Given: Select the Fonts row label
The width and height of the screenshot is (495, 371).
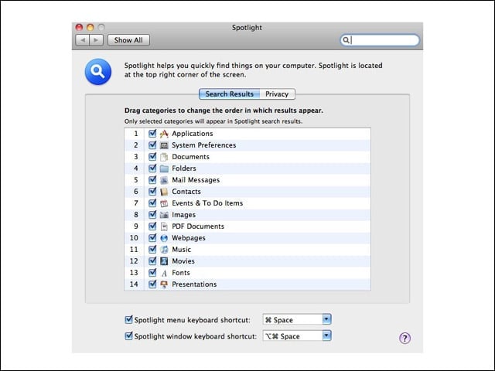Looking at the screenshot, I should pyautogui.click(x=181, y=273).
